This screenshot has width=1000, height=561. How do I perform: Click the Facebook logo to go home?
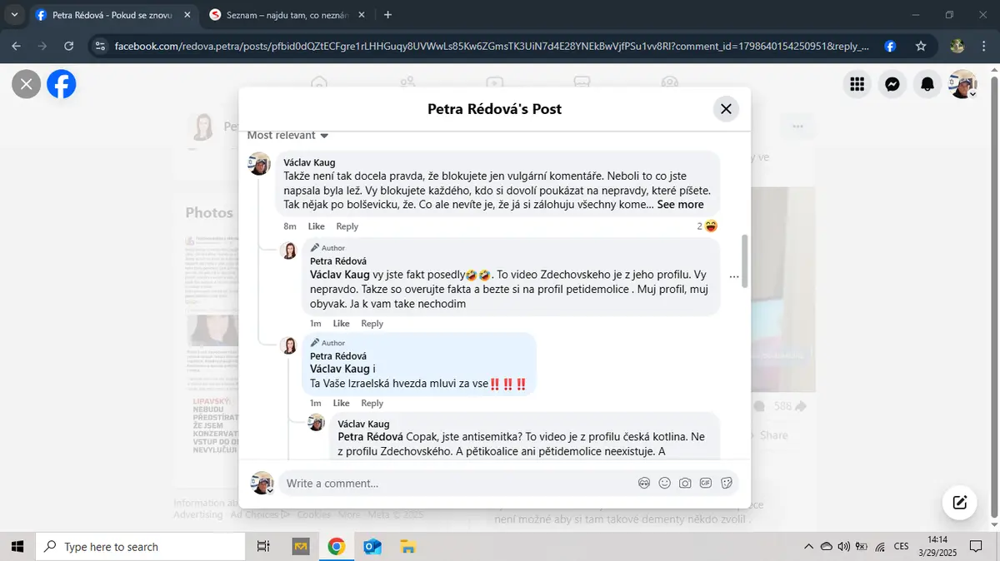[62, 84]
